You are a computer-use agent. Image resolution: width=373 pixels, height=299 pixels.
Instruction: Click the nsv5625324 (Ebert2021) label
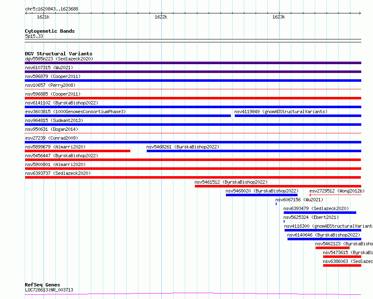tap(311, 217)
